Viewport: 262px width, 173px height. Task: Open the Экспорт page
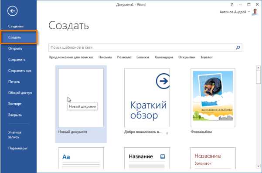15,104
